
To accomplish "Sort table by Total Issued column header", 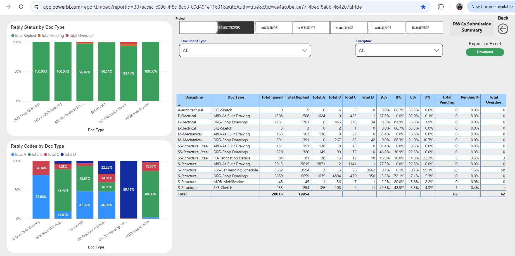I will tap(272, 97).
